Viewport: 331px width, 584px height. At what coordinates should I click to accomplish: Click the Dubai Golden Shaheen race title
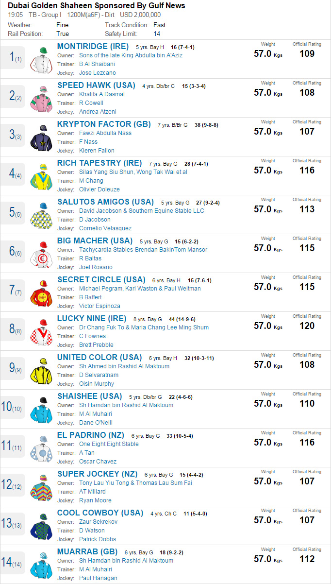tap(97, 6)
